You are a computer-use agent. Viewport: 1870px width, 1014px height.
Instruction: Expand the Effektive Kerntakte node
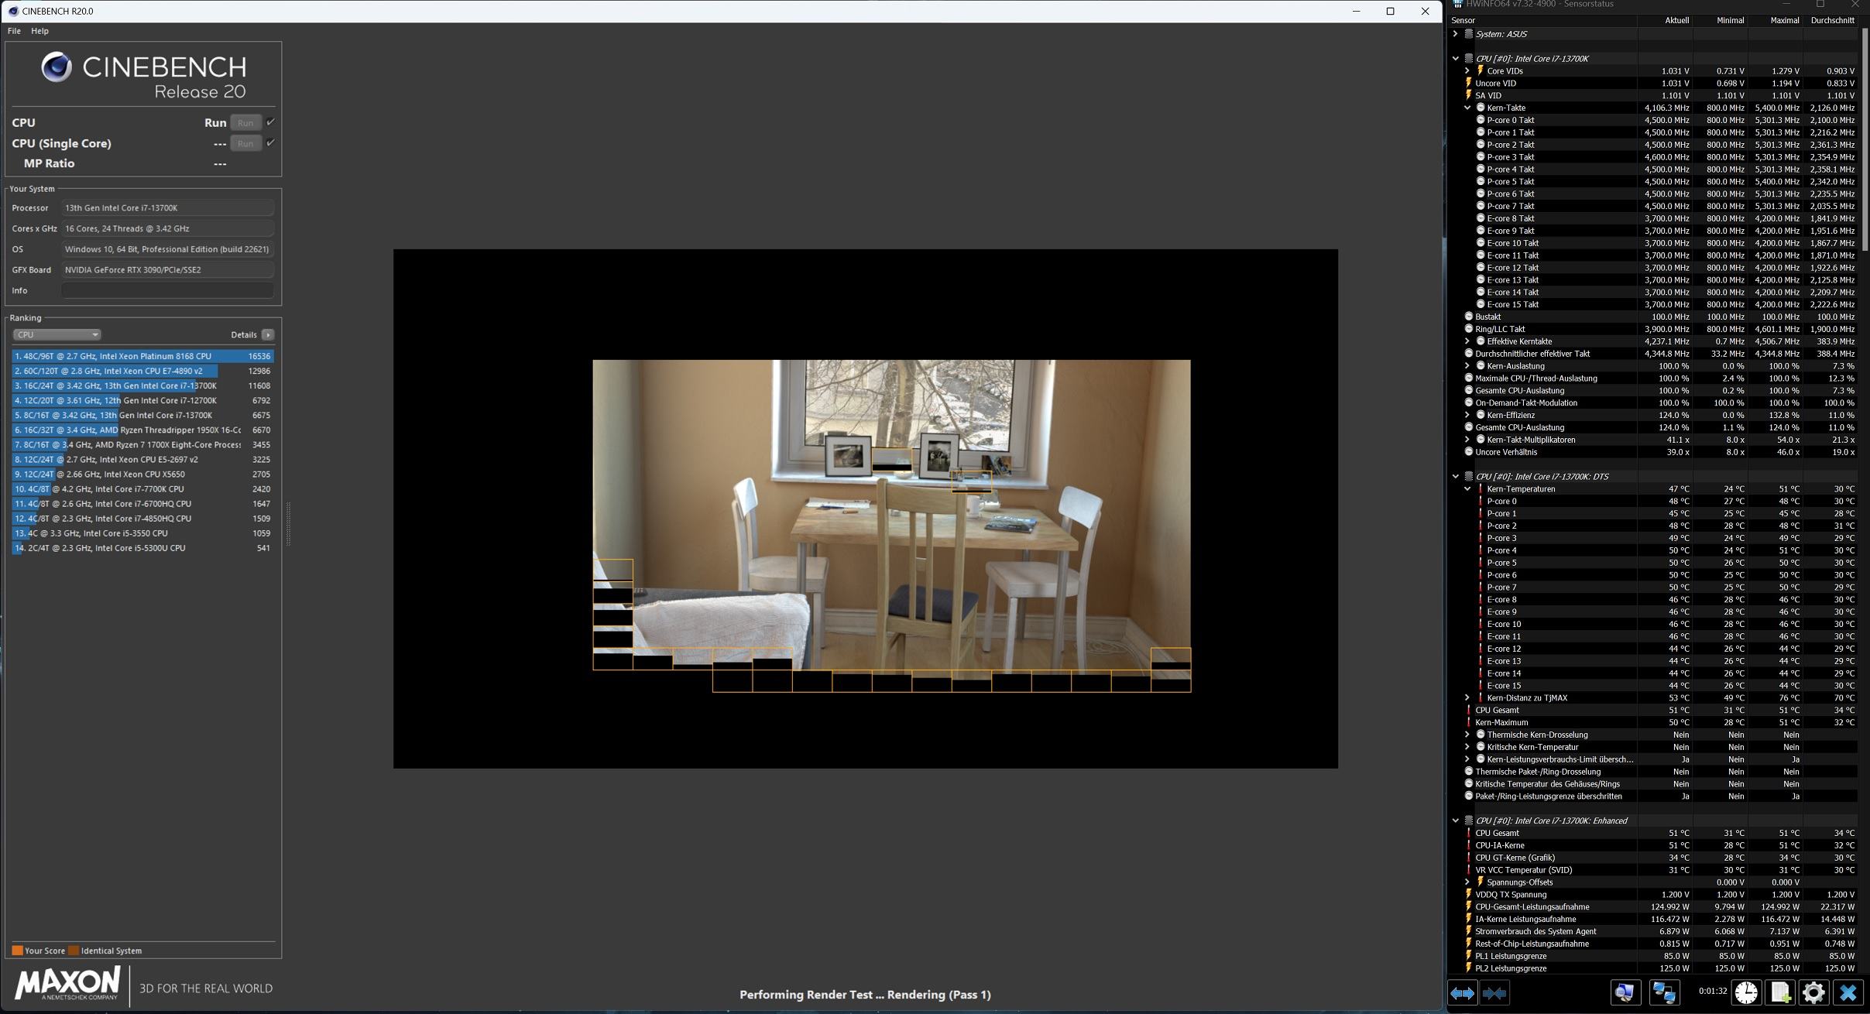click(1467, 341)
